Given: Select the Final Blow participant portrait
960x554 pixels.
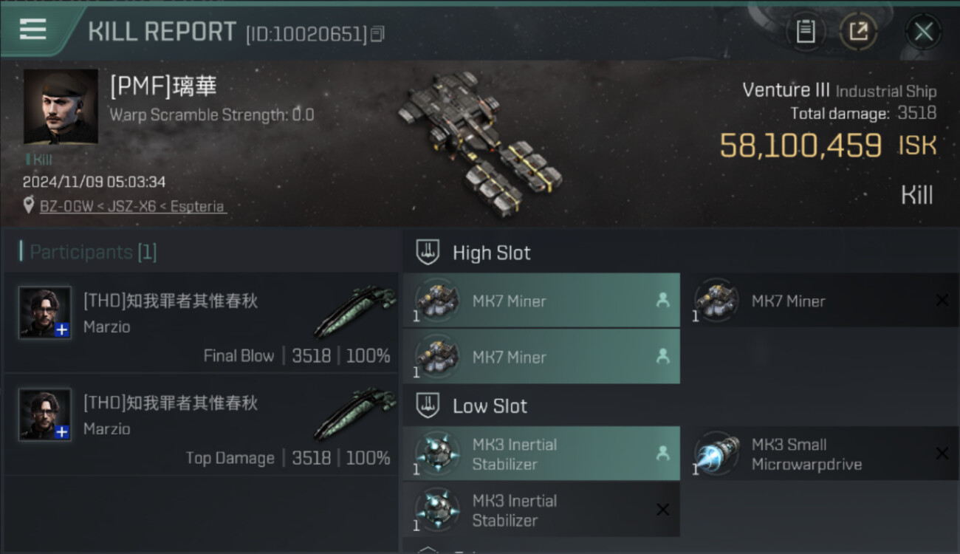Looking at the screenshot, I should click(x=45, y=312).
